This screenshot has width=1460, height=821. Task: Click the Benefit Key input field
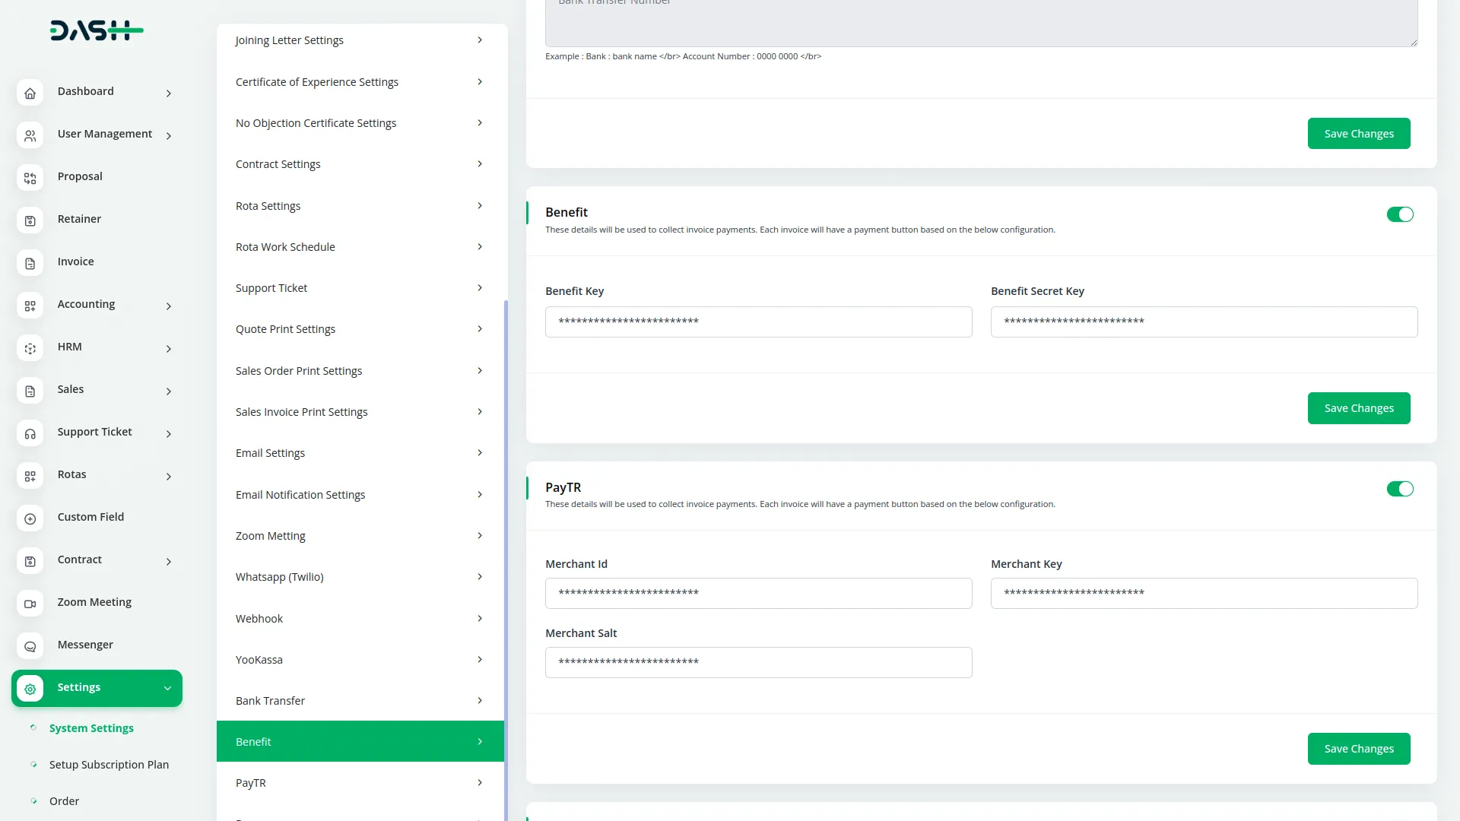758,322
